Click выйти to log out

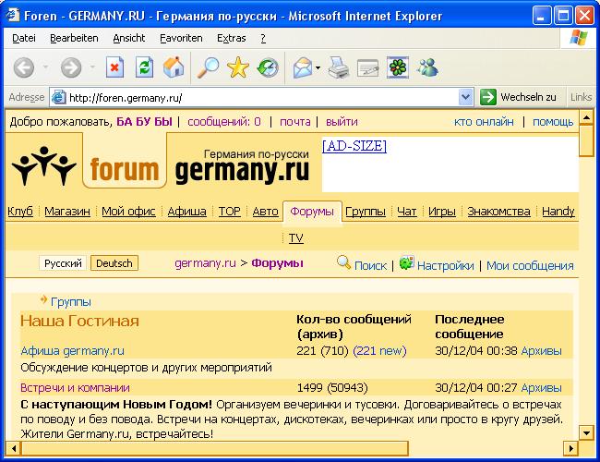tap(342, 121)
